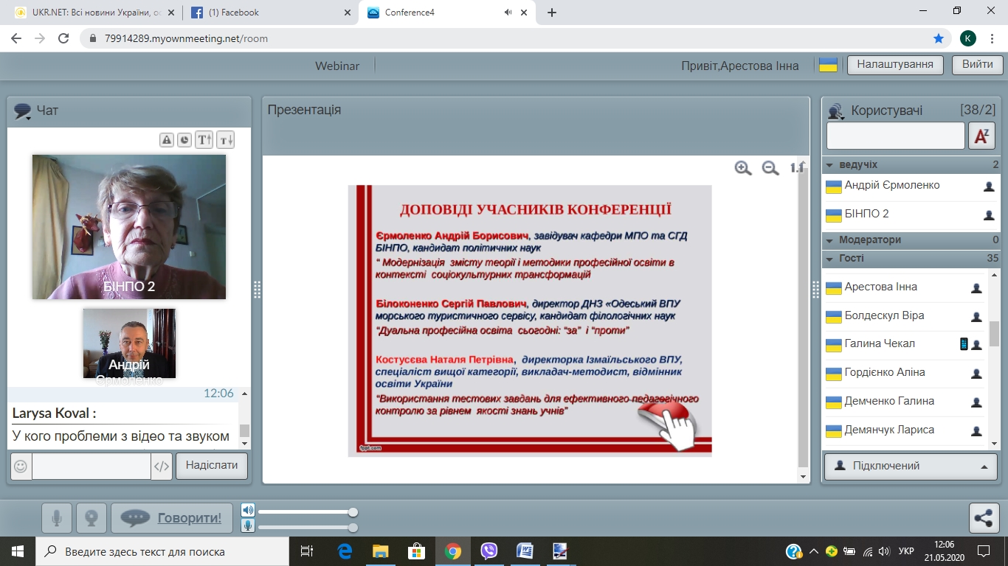Switch to the Facebook browser tab

coord(267,13)
